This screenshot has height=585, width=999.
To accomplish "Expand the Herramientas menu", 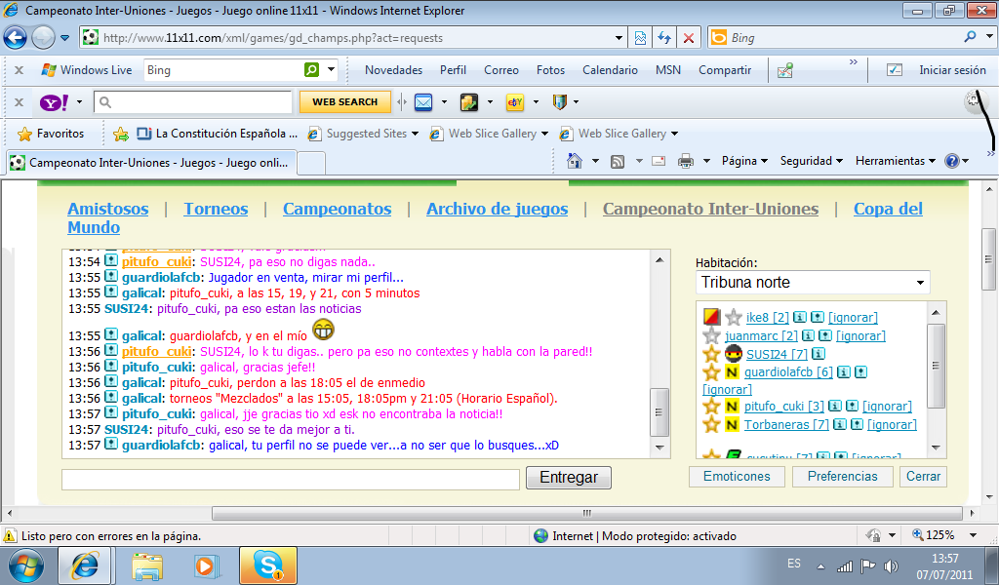I will 895,161.
